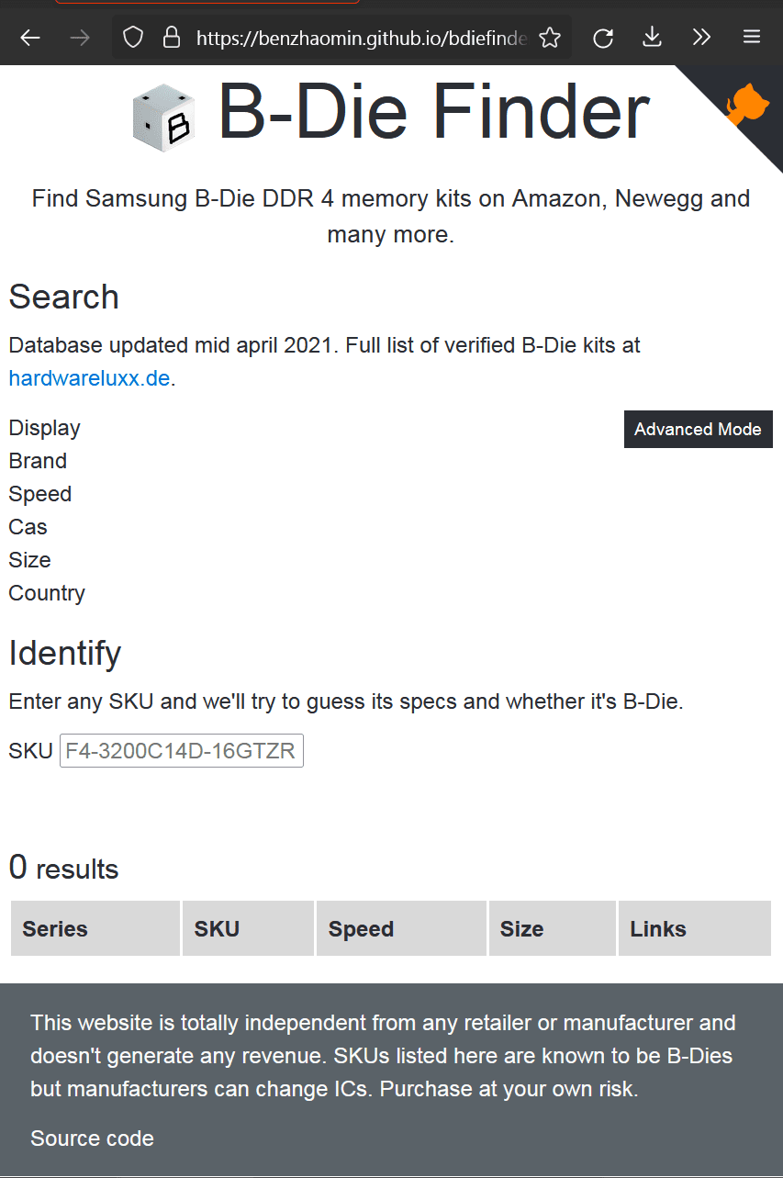Open the Firefox hamburger menu
This screenshot has height=1178, width=783.
751,38
